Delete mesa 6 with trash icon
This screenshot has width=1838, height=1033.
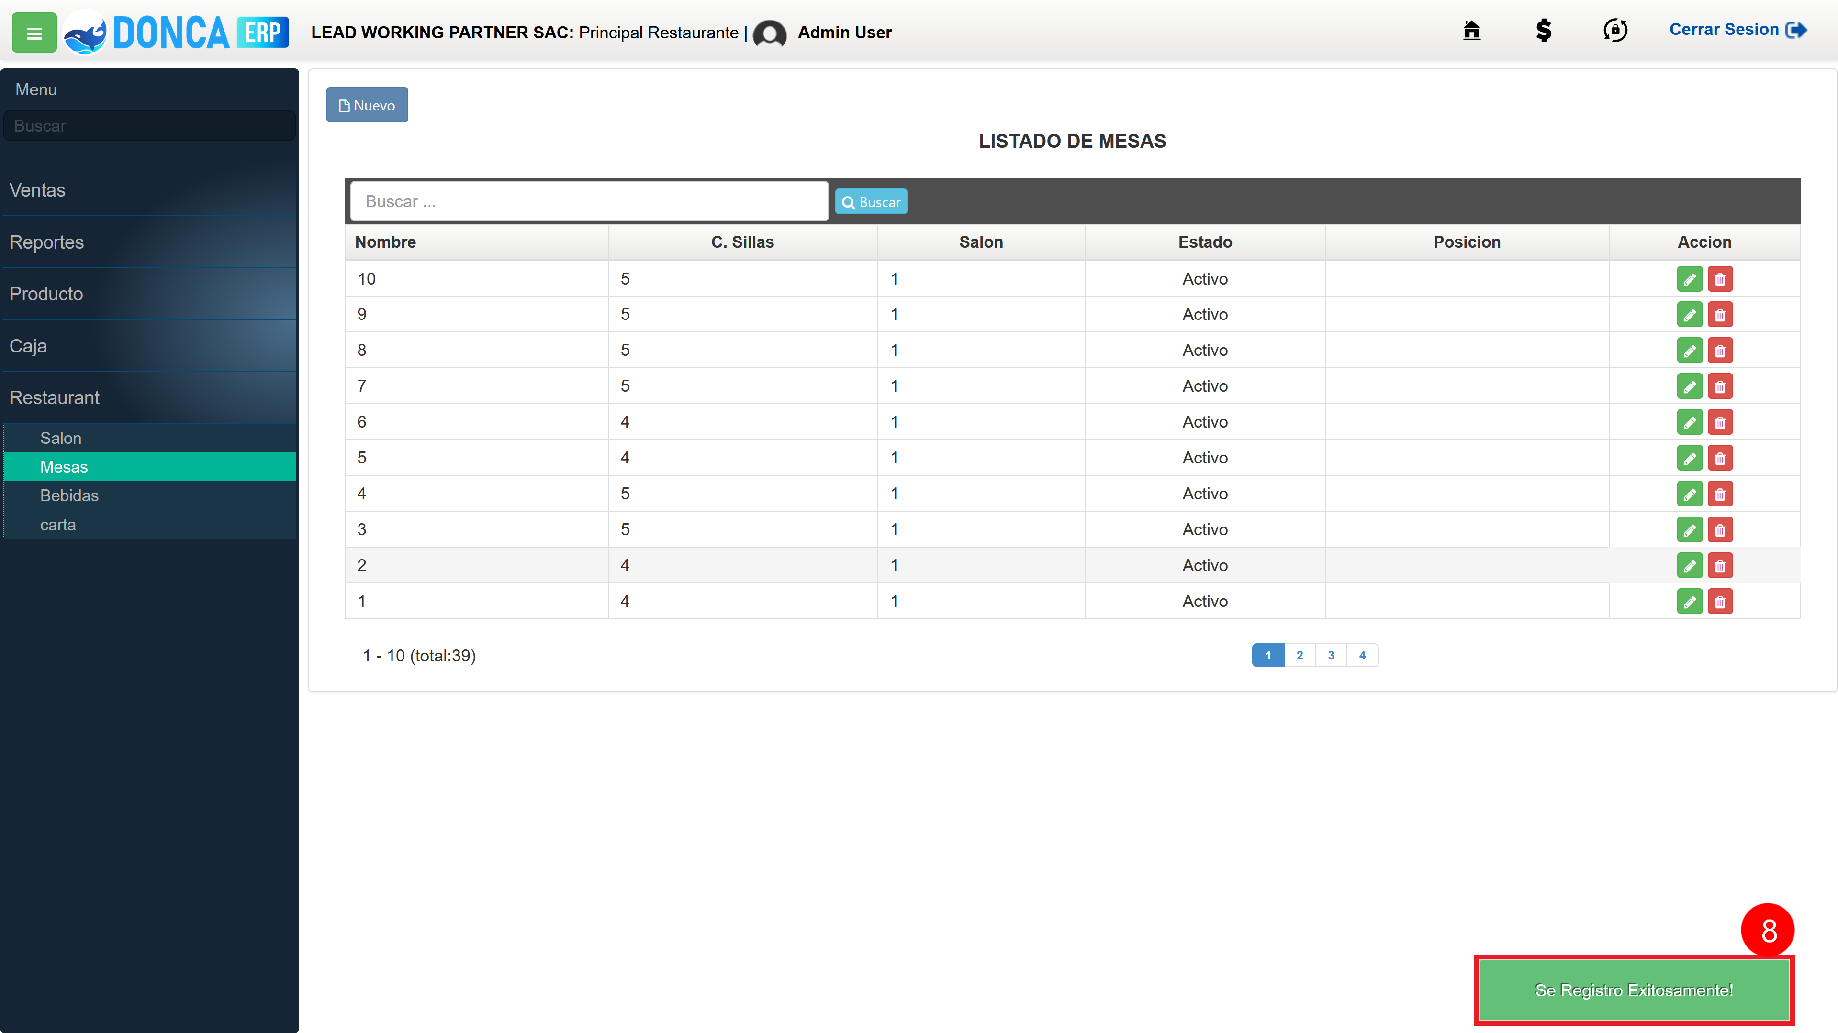(x=1720, y=422)
